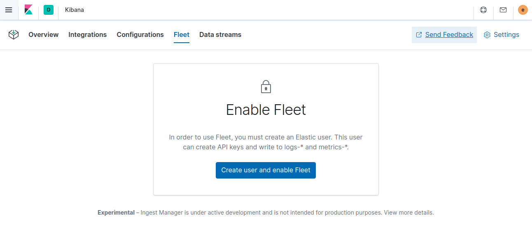This screenshot has height=238, width=532.
Task: Click the Kibana breadcrumb label
Action: [x=75, y=10]
